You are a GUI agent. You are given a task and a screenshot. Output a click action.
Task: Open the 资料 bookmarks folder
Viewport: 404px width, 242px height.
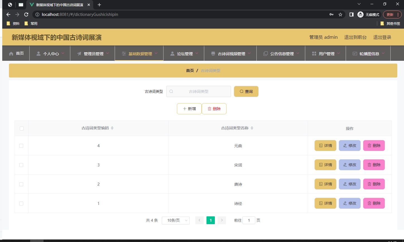point(13,23)
